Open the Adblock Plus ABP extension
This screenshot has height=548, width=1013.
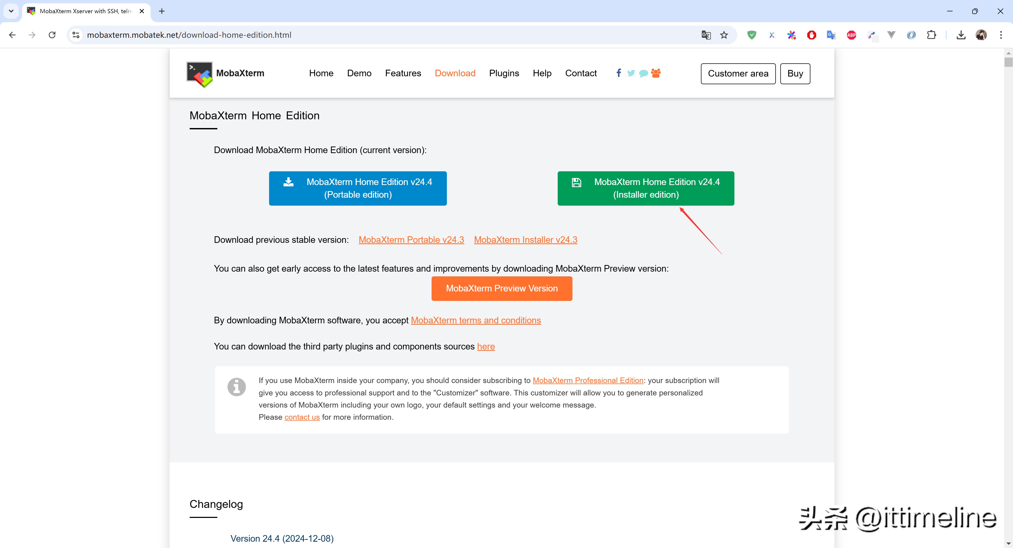[x=851, y=35]
